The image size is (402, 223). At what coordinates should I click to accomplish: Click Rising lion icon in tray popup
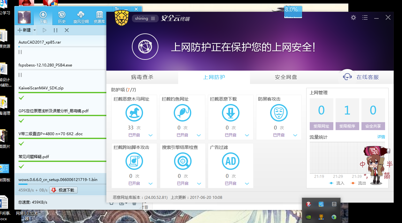321,217
